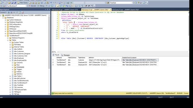Viewport: 193px width, 108px height.
Task: Click the Save icon in top toolbar
Action: (12, 3)
